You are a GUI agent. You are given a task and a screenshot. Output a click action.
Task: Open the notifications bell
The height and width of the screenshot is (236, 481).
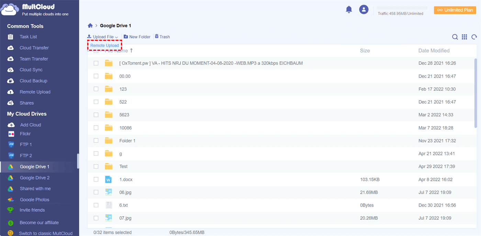(x=349, y=9)
